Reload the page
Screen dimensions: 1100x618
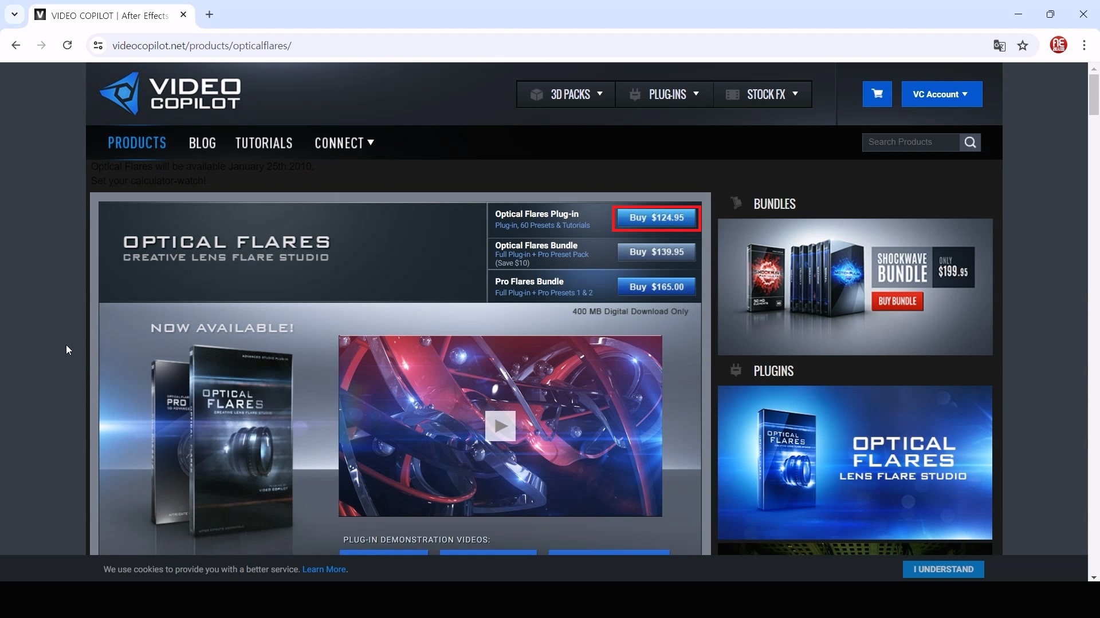pos(68,45)
